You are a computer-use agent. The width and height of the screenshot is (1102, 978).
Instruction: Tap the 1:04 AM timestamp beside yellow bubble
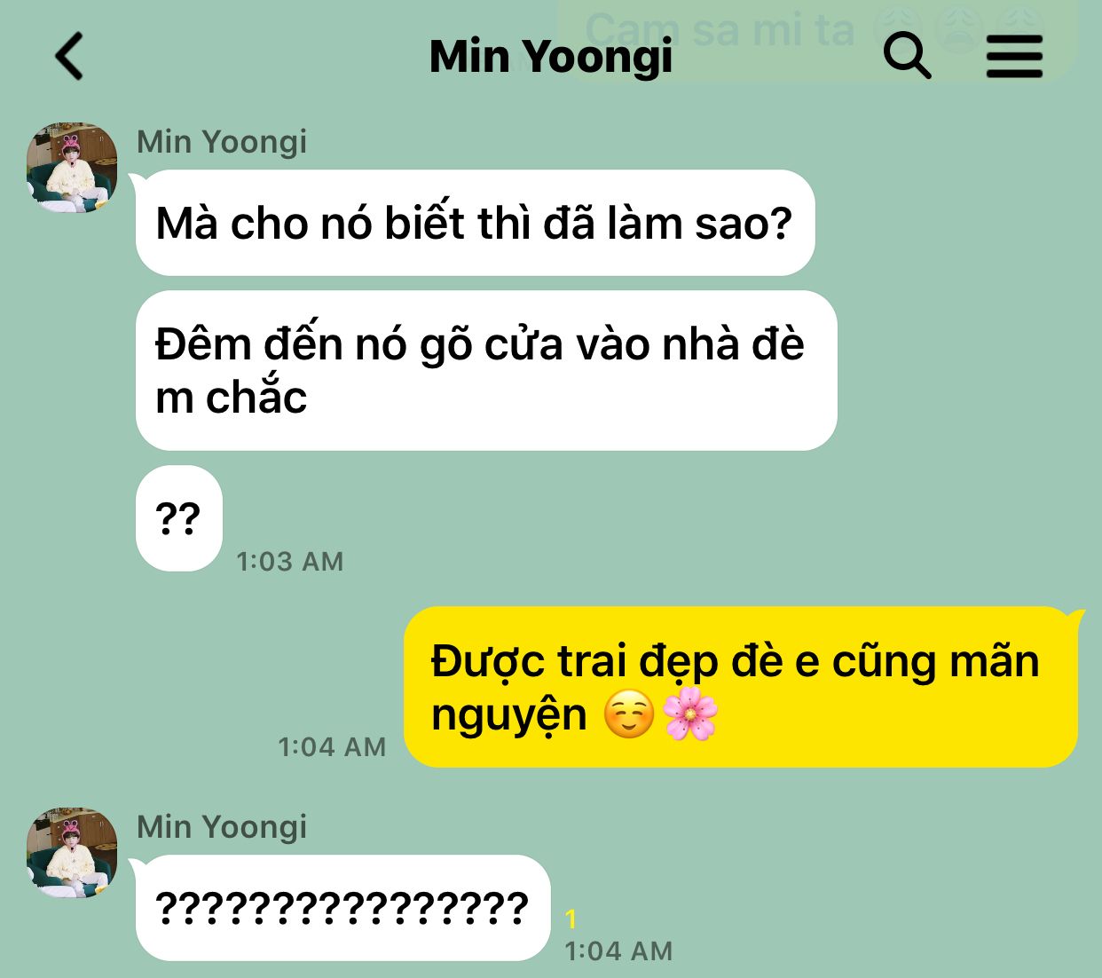(x=332, y=747)
